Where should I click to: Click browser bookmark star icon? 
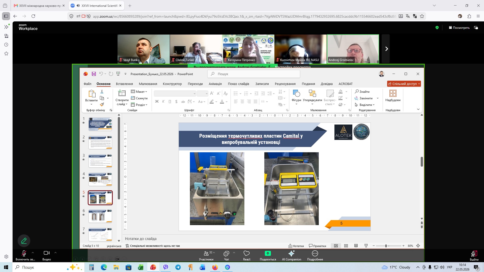tap(422, 16)
